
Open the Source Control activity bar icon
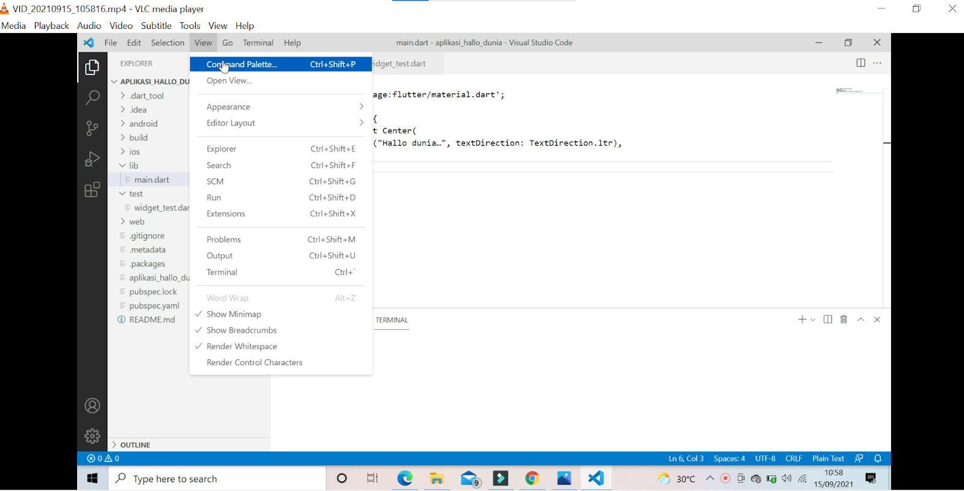coord(92,128)
